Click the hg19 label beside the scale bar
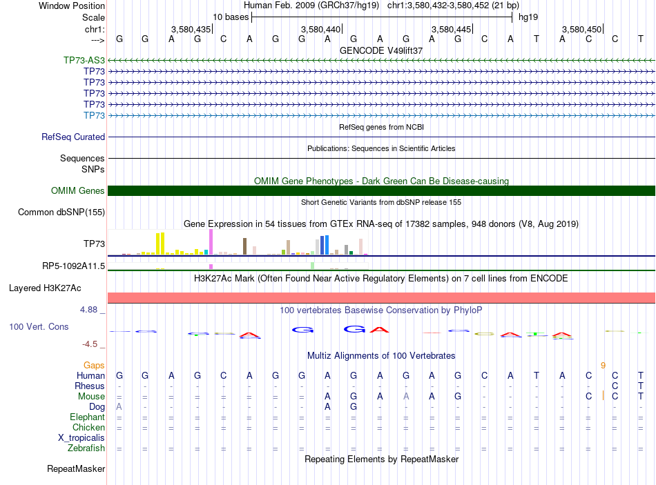Screen dimensions: 656x485 (x=528, y=17)
